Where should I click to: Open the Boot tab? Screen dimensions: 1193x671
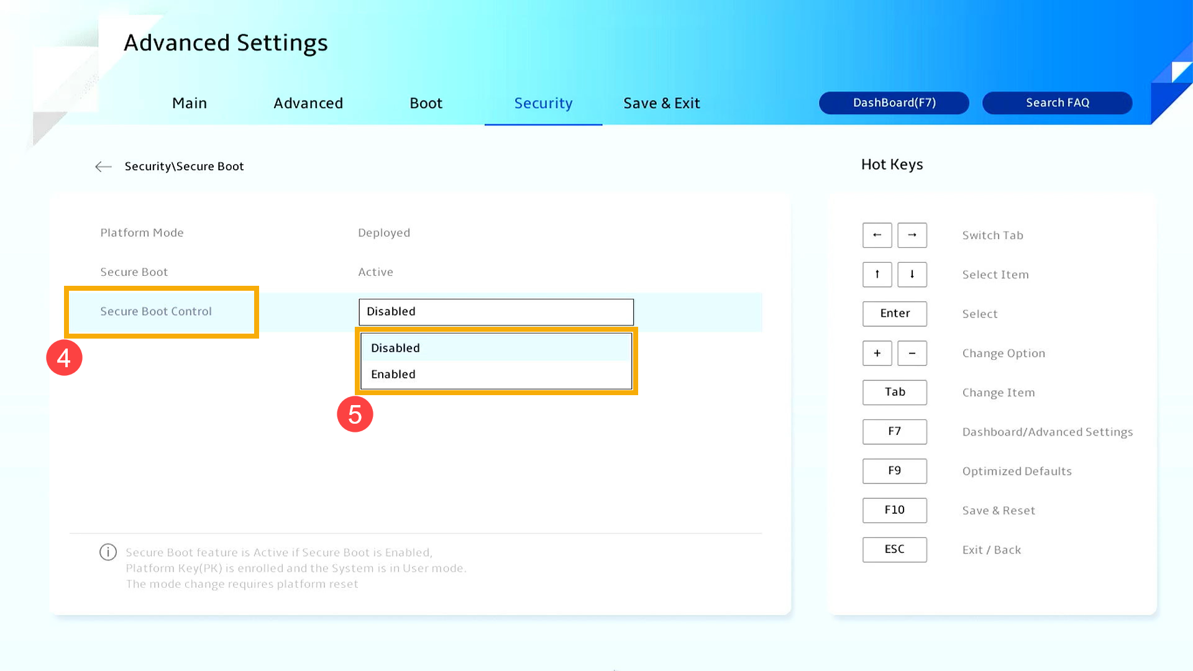(426, 103)
